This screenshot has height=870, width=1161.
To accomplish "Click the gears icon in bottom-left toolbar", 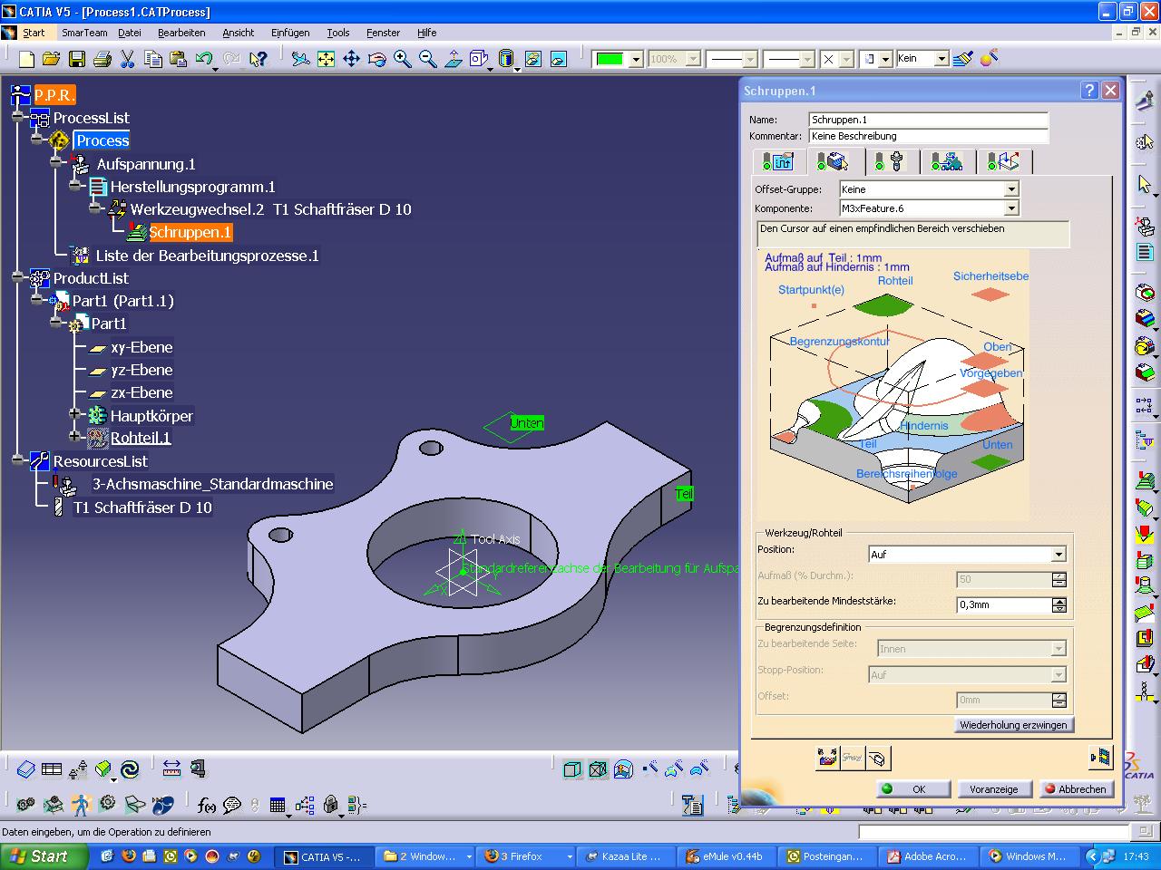I will (25, 805).
